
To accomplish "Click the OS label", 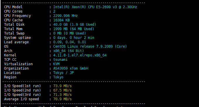I will click(6, 46).
